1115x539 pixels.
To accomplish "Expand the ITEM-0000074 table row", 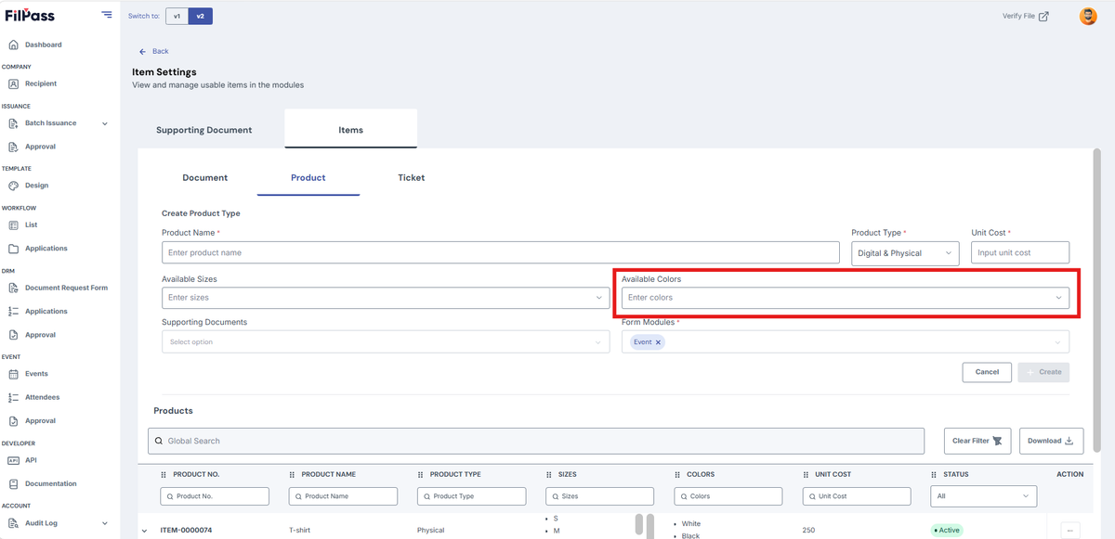I will click(144, 531).
